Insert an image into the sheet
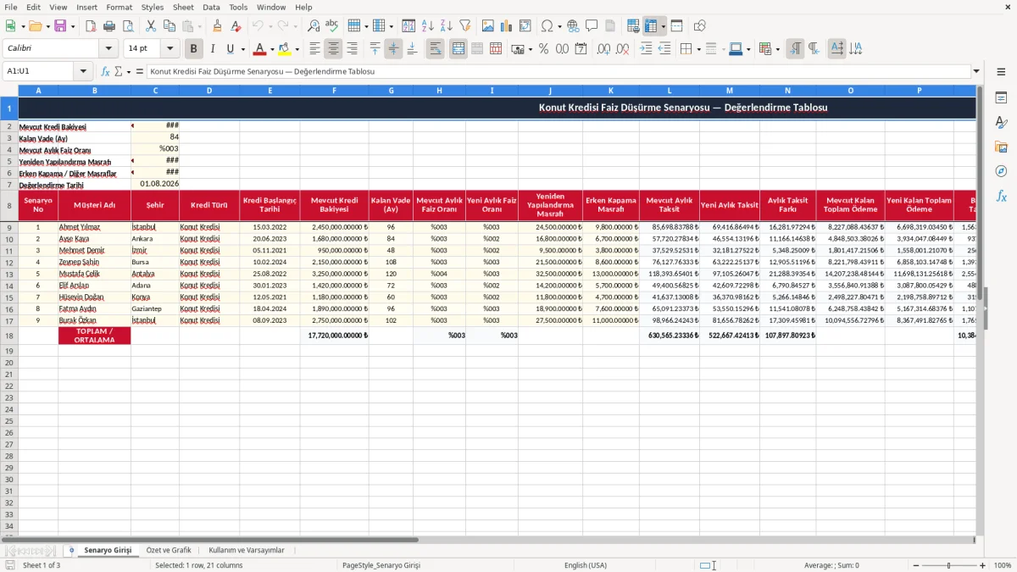This screenshot has width=1017, height=572. (x=488, y=26)
